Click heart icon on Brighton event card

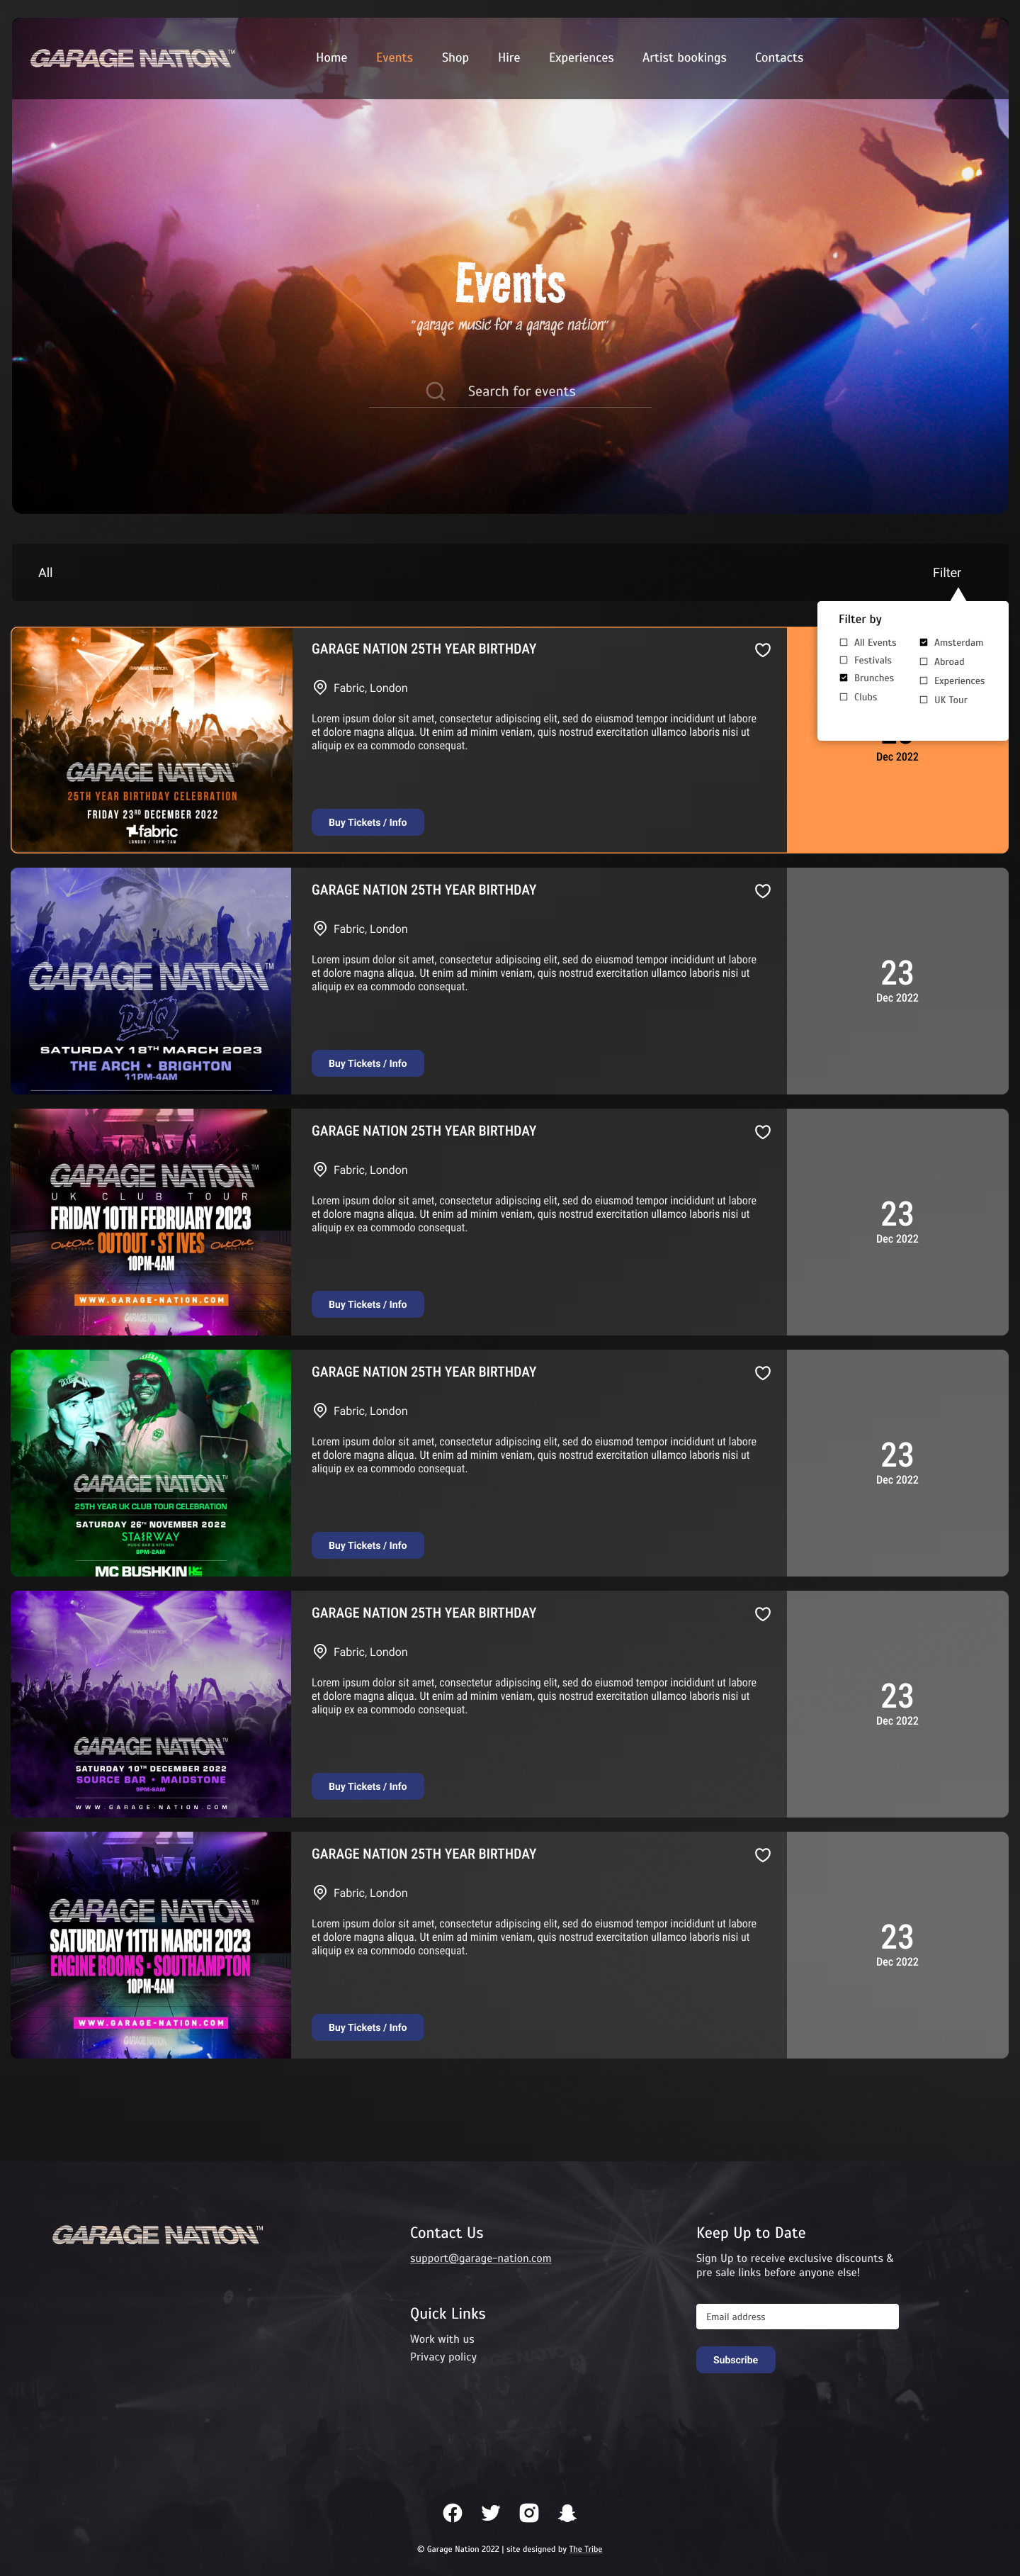[762, 891]
